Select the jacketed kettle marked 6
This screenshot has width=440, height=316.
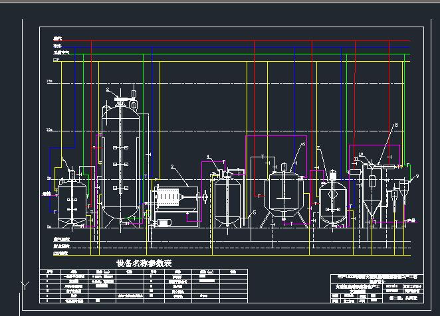point(284,197)
